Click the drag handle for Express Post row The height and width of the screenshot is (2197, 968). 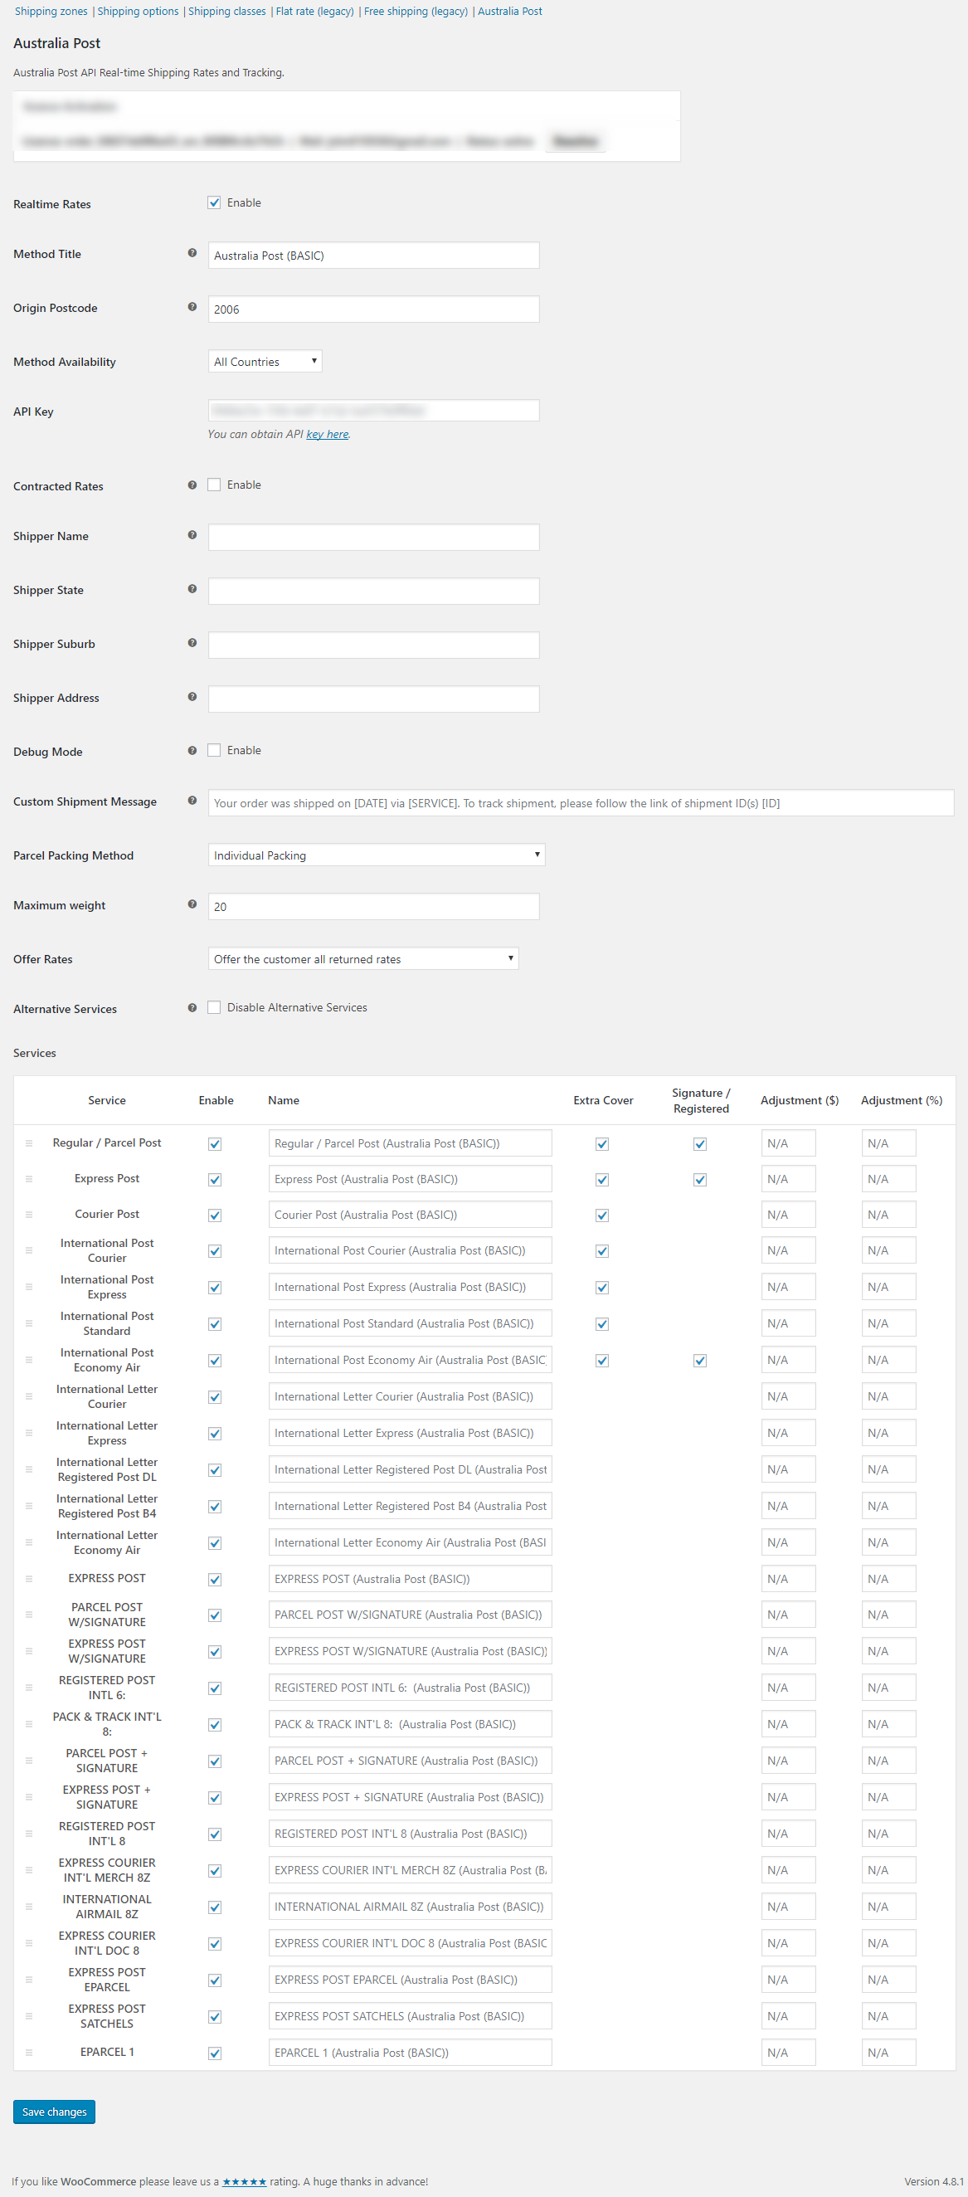29,1179
